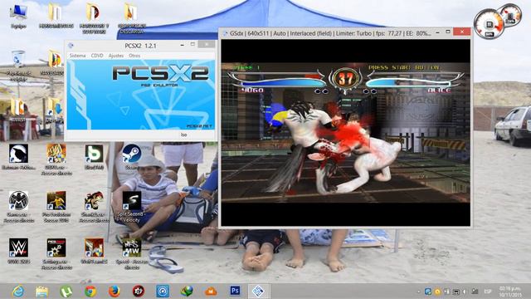Open the Dragon Ball game desktop shortcut
Screen dimensions: 531x299
(56, 159)
